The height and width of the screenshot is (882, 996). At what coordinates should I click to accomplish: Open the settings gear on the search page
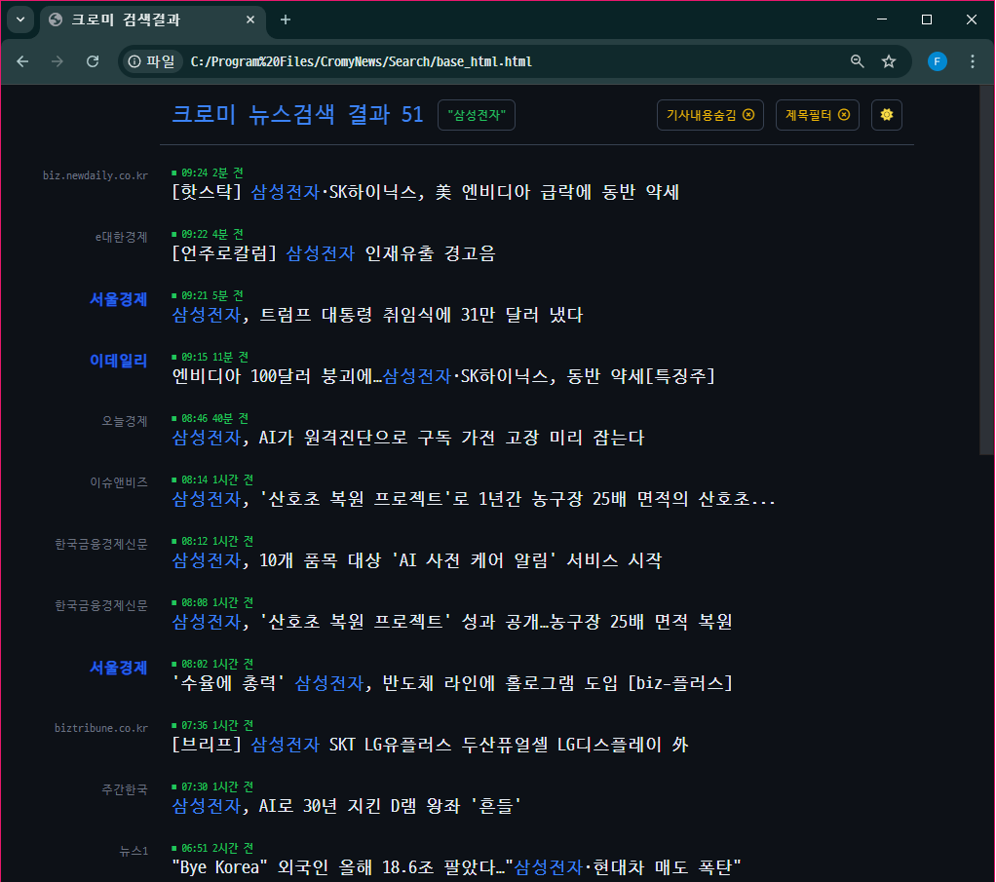pos(886,114)
